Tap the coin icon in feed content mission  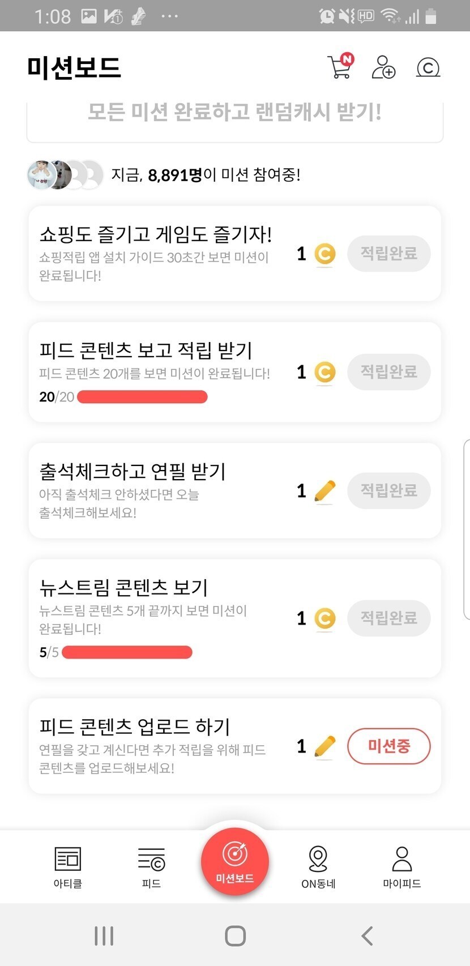coord(324,372)
